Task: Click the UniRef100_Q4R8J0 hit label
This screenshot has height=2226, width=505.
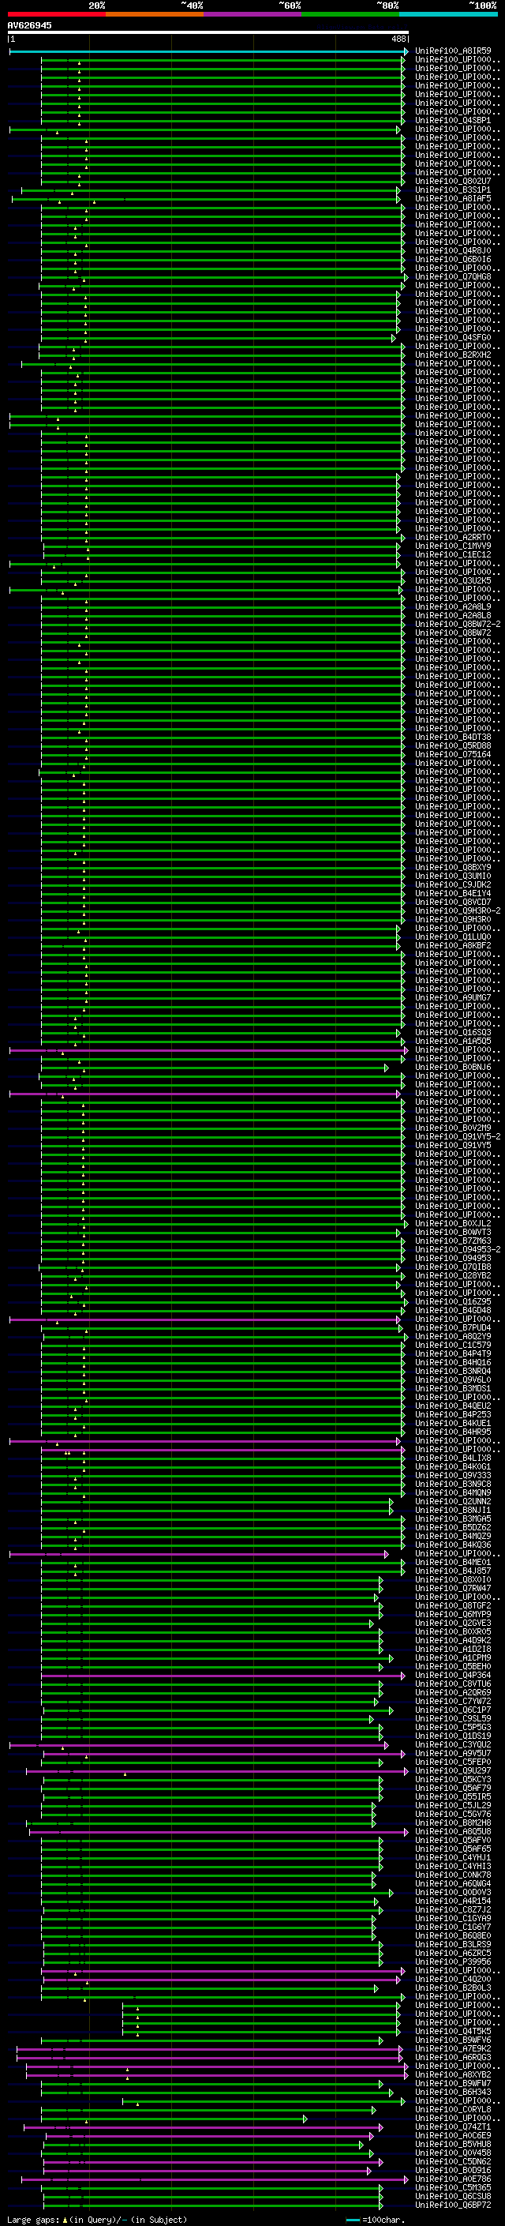Action: click(453, 250)
